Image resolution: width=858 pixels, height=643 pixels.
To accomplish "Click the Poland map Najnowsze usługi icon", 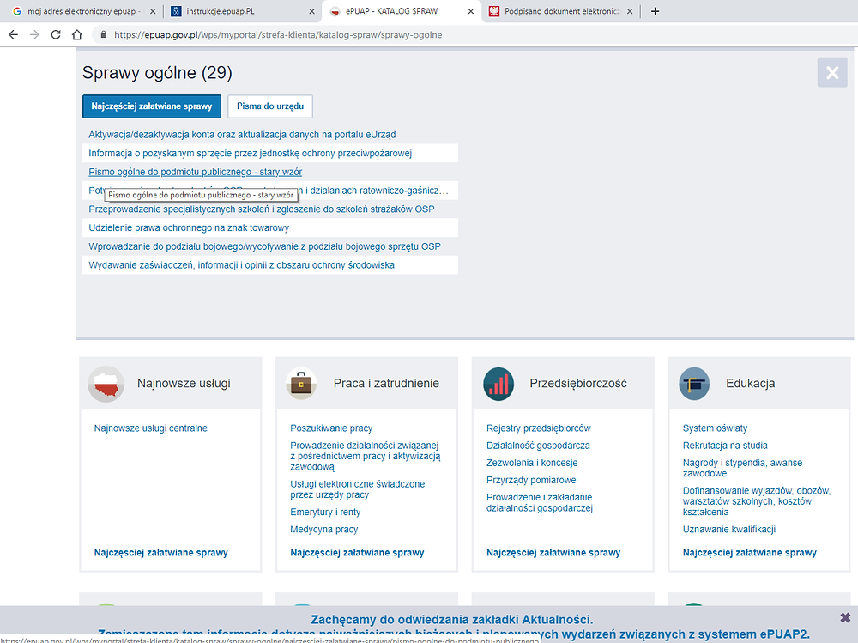I will (106, 384).
